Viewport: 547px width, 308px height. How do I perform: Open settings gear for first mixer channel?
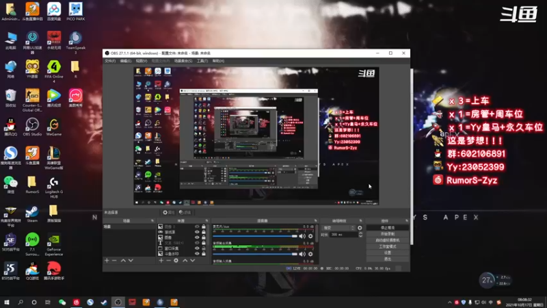[310, 236]
